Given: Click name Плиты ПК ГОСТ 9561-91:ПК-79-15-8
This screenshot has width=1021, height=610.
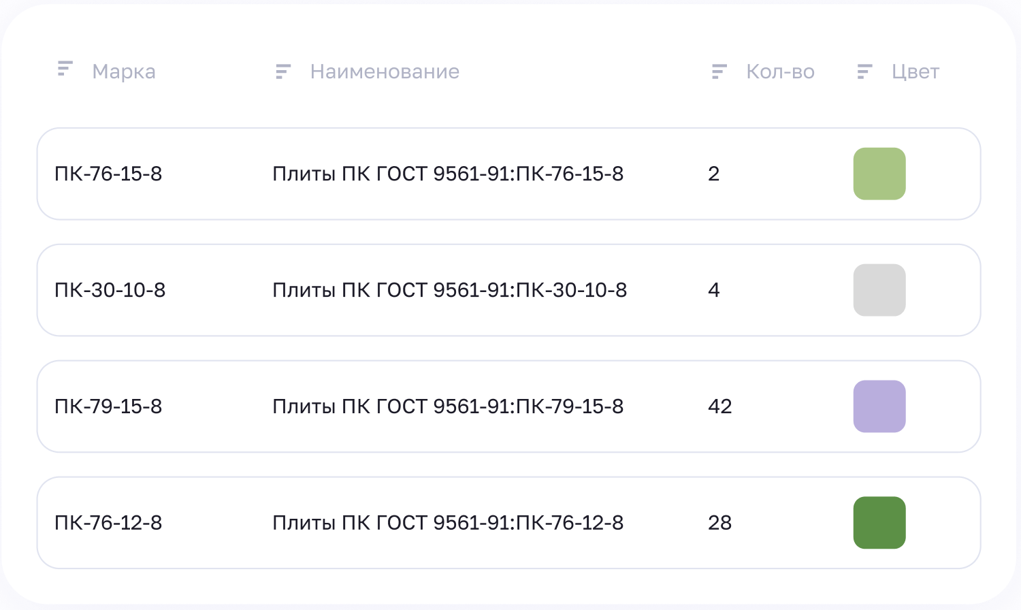Looking at the screenshot, I should click(448, 406).
